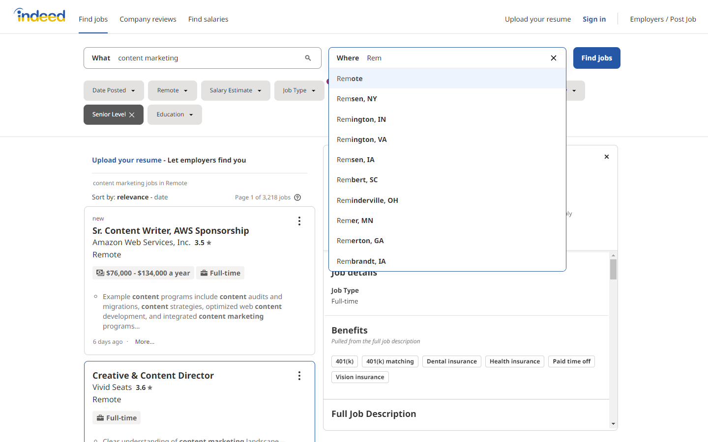The image size is (708, 442).
Task: Pick Remer, MN suggestion
Action: point(447,221)
